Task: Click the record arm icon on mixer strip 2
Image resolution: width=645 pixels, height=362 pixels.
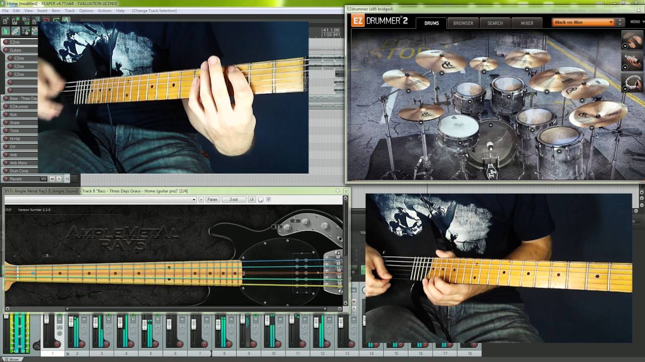Action: pyautogui.click(x=82, y=344)
